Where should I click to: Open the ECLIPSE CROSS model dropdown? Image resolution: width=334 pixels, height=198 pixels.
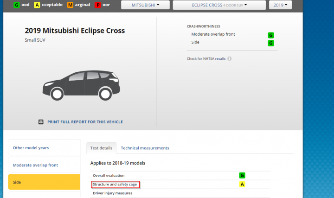pos(219,5)
